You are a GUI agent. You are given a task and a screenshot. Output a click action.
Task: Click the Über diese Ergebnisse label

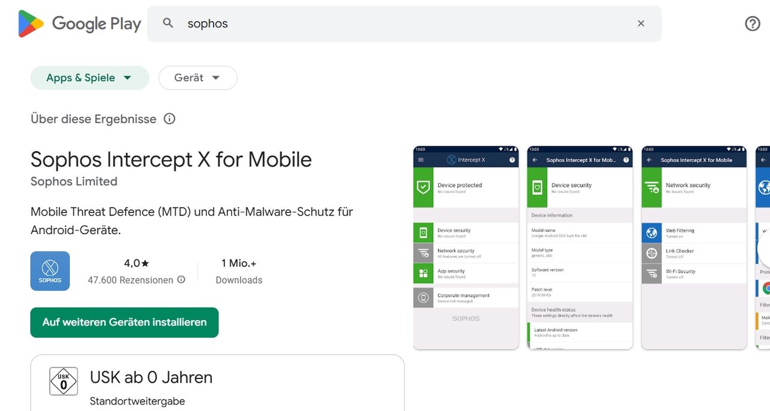pos(93,119)
